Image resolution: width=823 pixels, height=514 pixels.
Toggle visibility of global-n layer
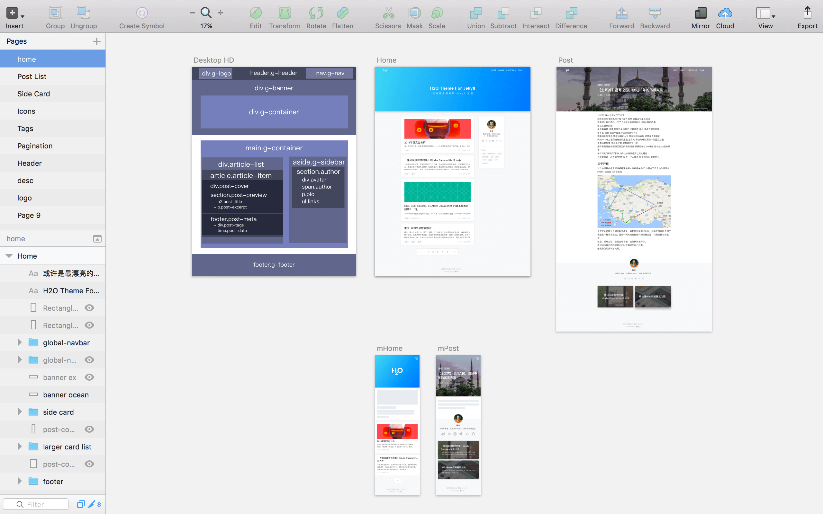coord(89,360)
